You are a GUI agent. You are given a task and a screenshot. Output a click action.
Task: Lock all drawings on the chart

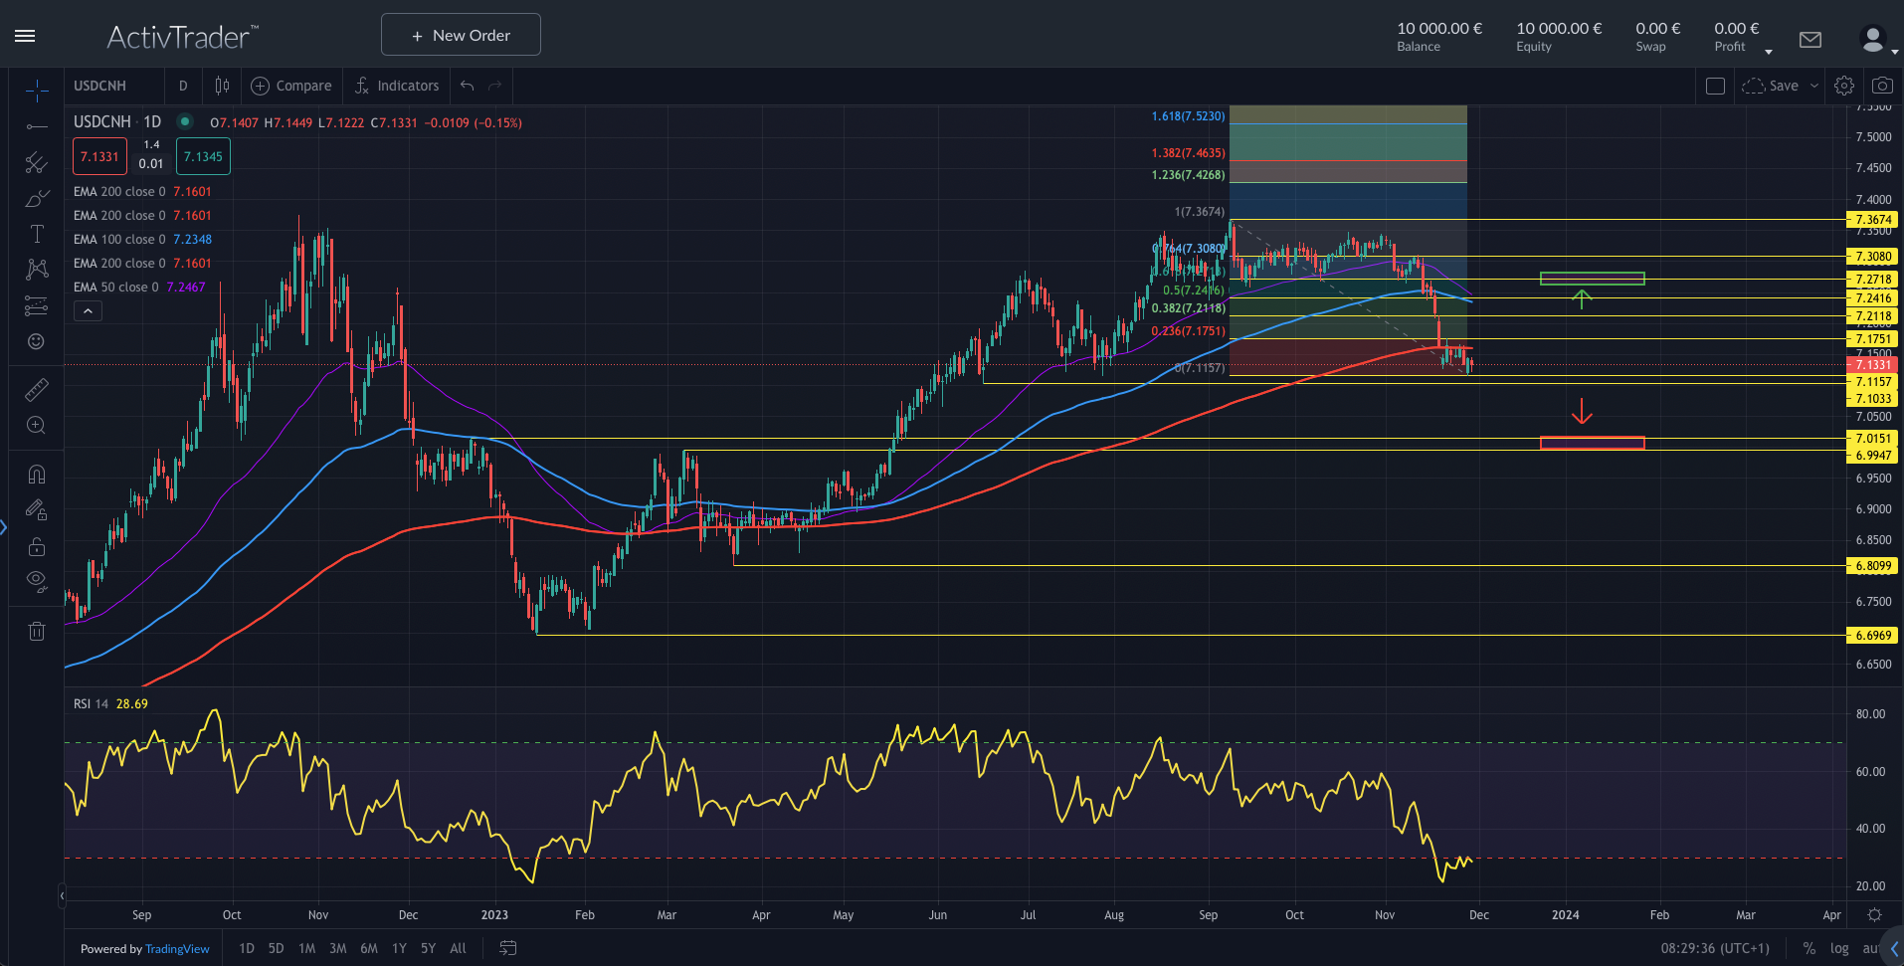[36, 545]
